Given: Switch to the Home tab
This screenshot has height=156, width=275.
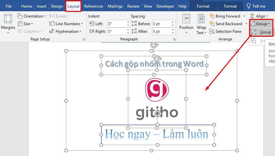Looking at the screenshot, I should (x=27, y=6).
